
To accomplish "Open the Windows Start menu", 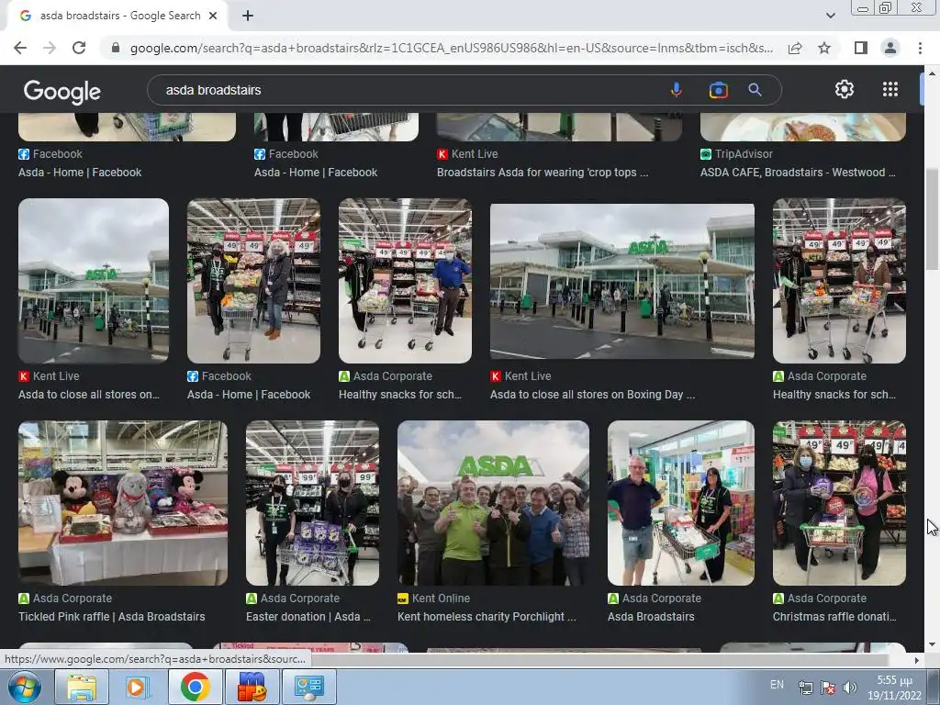I will pos(25,687).
